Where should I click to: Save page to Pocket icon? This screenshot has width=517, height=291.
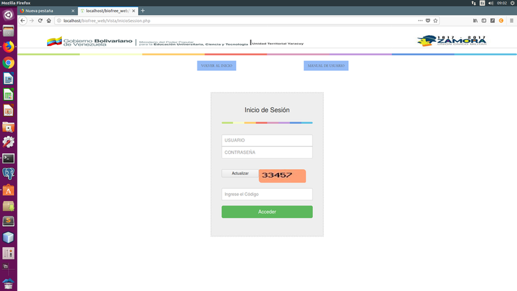427,20
